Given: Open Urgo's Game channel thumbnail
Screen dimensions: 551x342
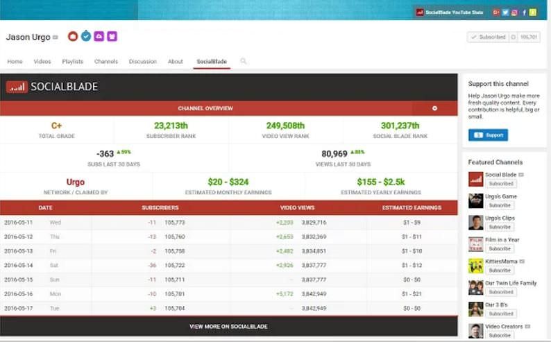Looking at the screenshot, I should 475,201.
